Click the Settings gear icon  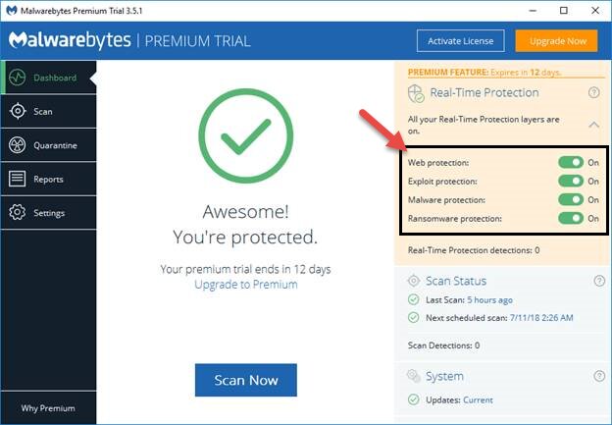coord(18,213)
